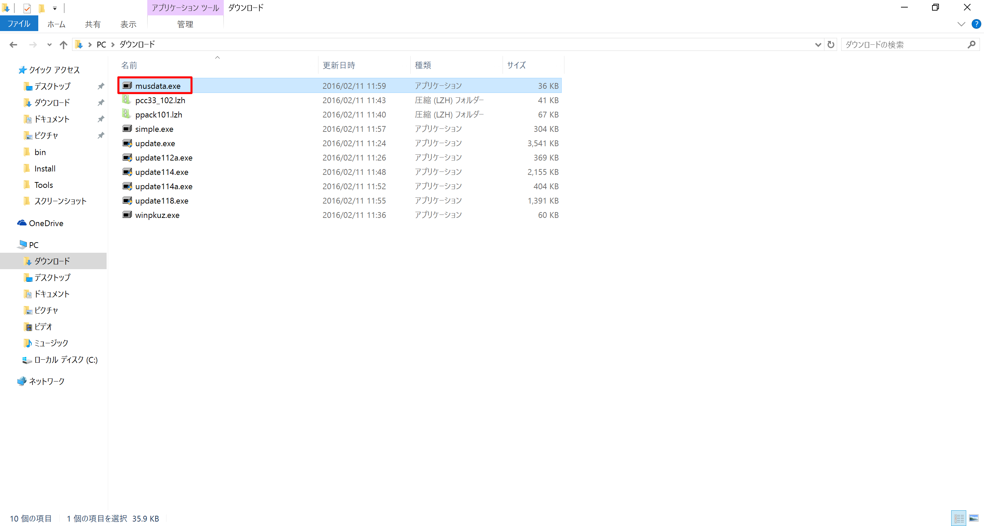
Task: Open the Help question mark icon
Action: (976, 24)
